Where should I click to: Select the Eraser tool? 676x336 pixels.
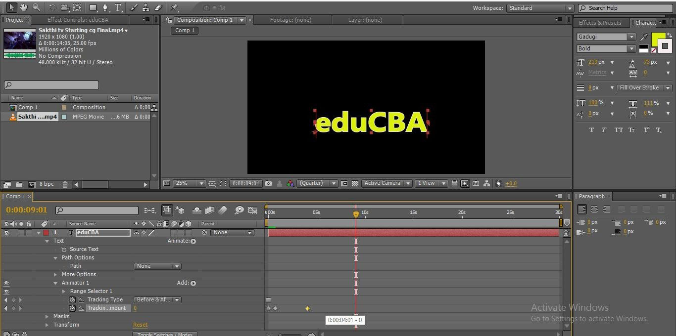tap(158, 7)
